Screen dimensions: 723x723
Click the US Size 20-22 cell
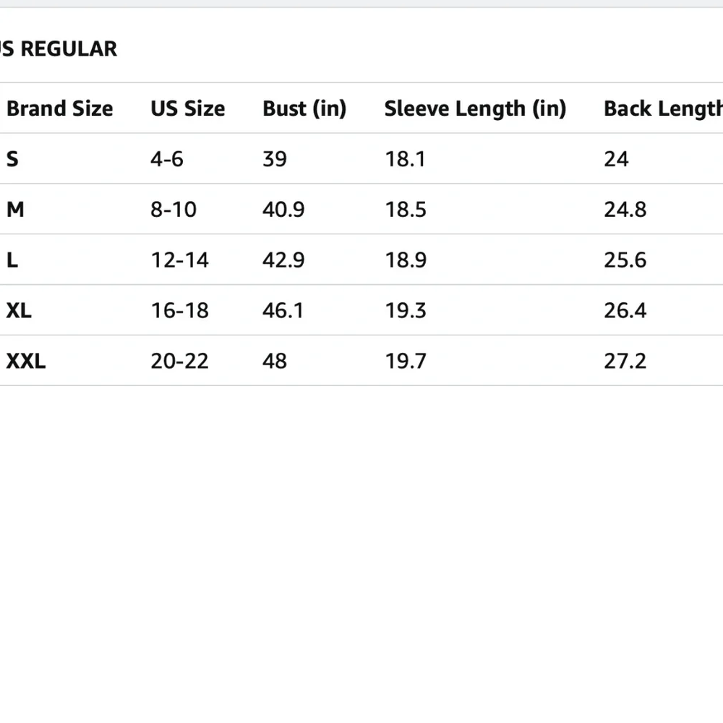click(x=179, y=361)
